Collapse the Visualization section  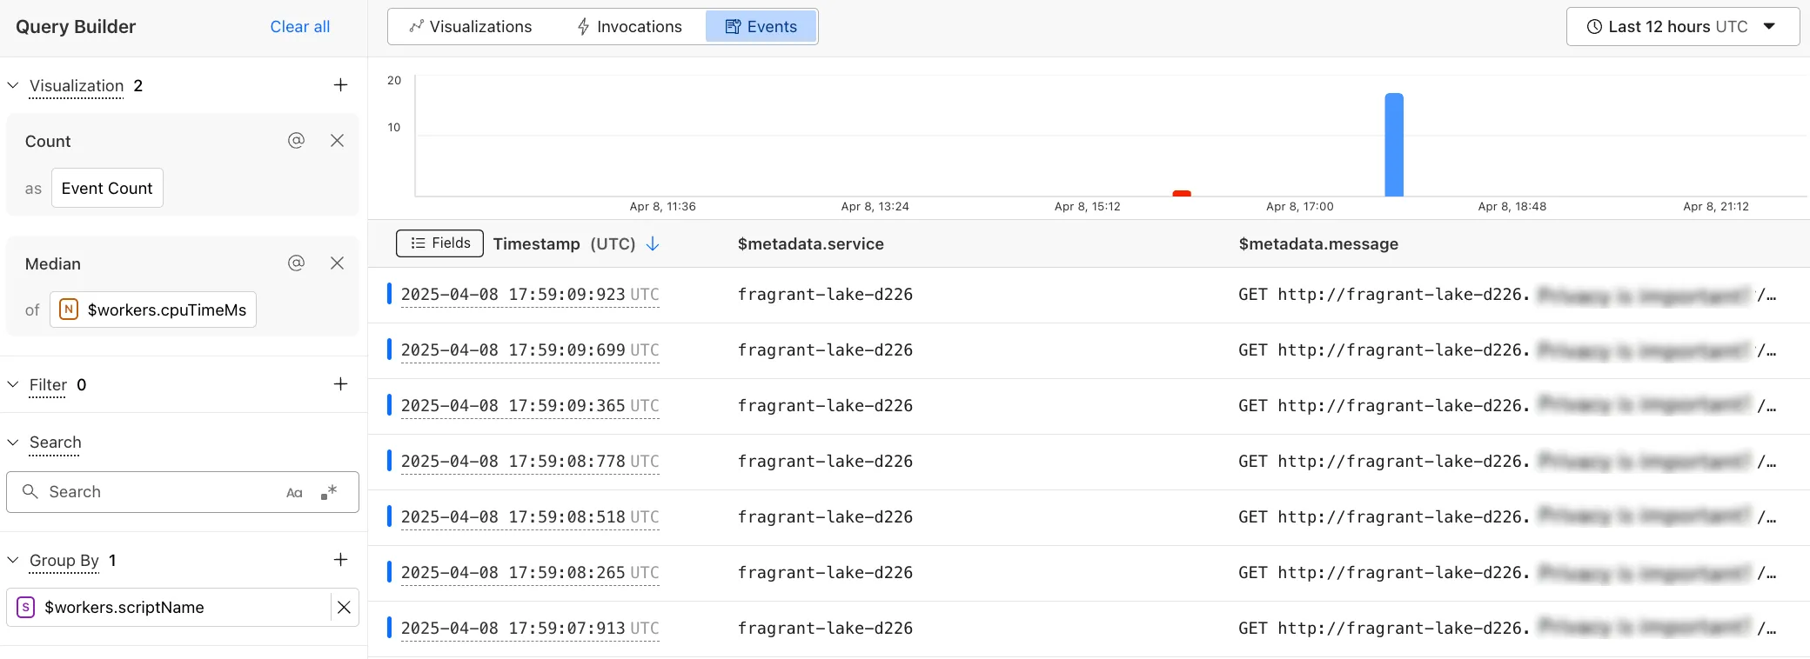pos(13,86)
